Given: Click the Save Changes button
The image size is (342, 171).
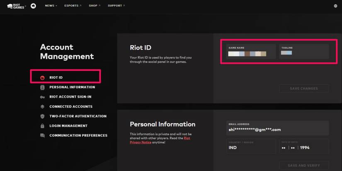Looking at the screenshot, I should point(304,89).
